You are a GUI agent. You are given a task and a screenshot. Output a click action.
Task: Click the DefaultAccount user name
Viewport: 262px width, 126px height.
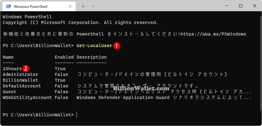(x=22, y=86)
